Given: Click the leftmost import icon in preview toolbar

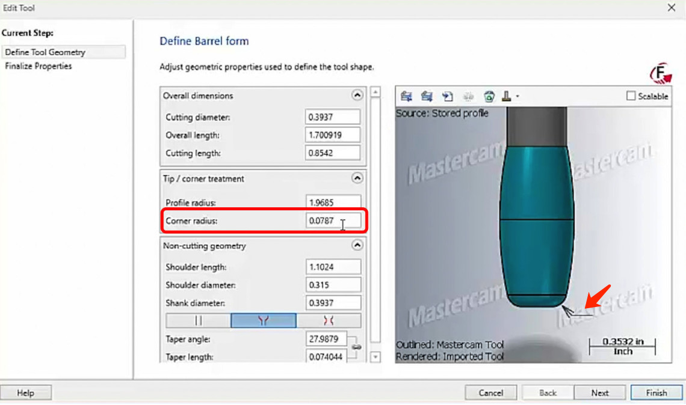Looking at the screenshot, I should [406, 97].
